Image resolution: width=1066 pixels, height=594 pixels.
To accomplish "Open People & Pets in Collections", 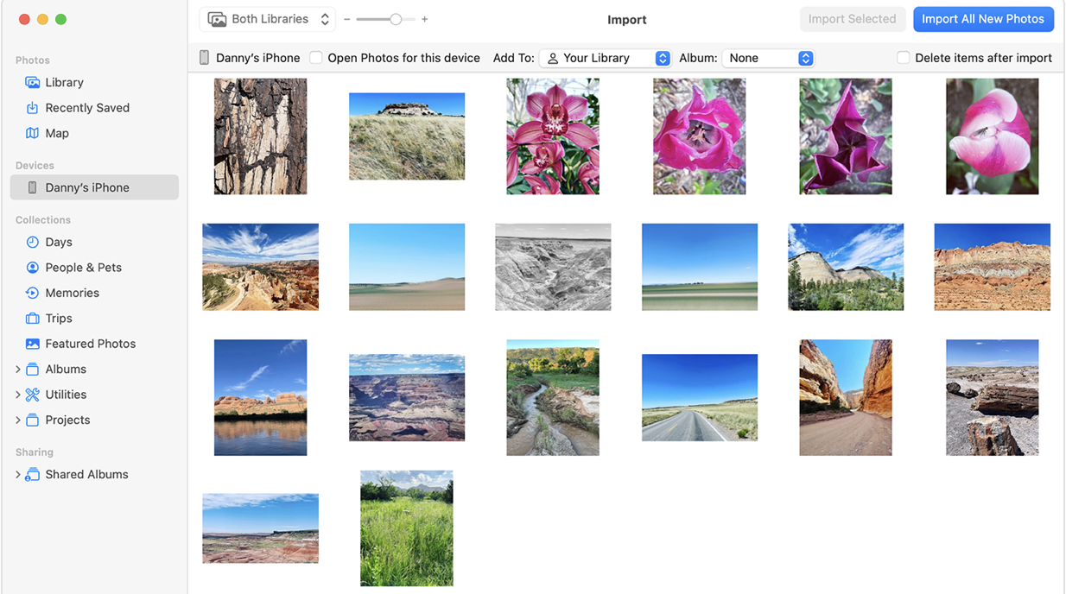I will click(30, 267).
